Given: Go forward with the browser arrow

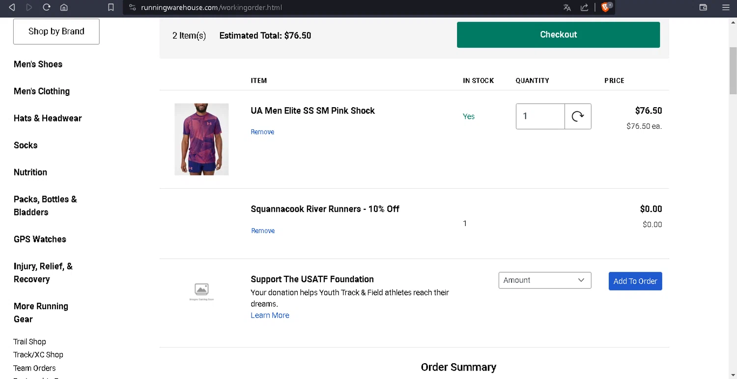Looking at the screenshot, I should pos(29,7).
